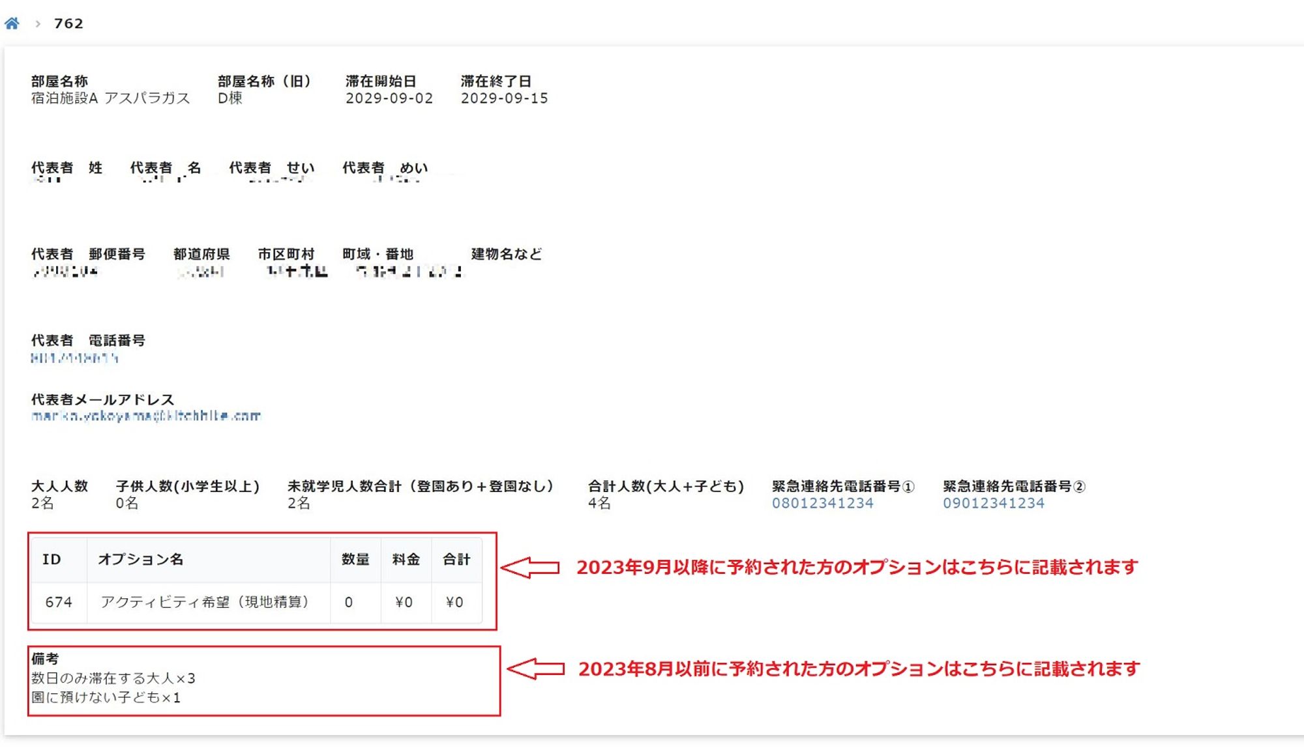Click the ID column header
Image resolution: width=1304 pixels, height=748 pixels.
[52, 560]
